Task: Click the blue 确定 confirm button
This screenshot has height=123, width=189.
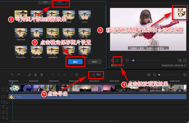Action: [x=75, y=62]
